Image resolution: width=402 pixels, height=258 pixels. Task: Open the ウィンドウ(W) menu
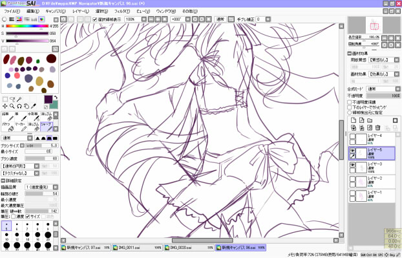tap(166, 11)
